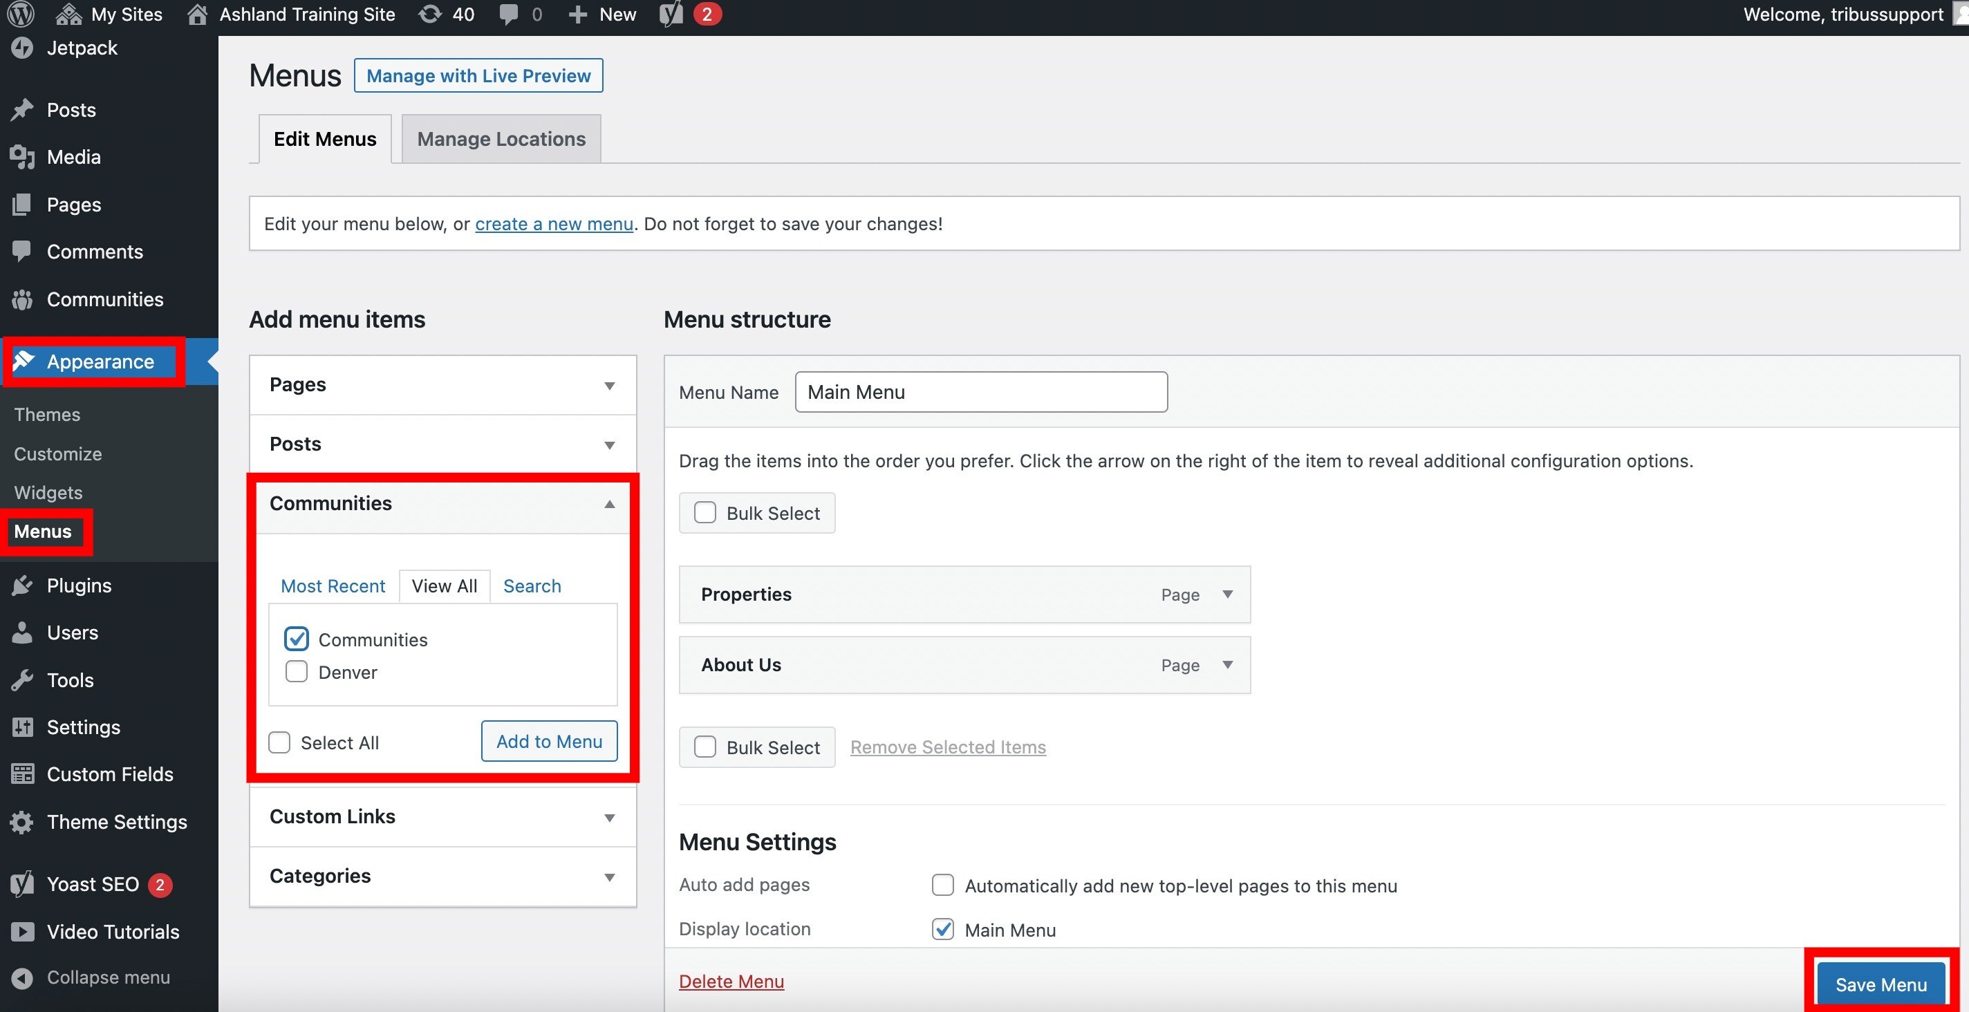
Task: Uncheck Main Menu display location
Action: coord(942,928)
